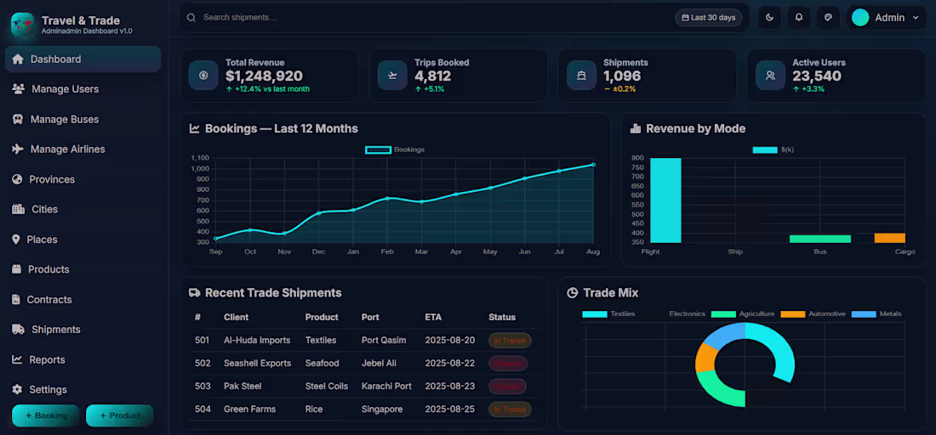Click In Transit badge for shipment 501

[x=510, y=341]
